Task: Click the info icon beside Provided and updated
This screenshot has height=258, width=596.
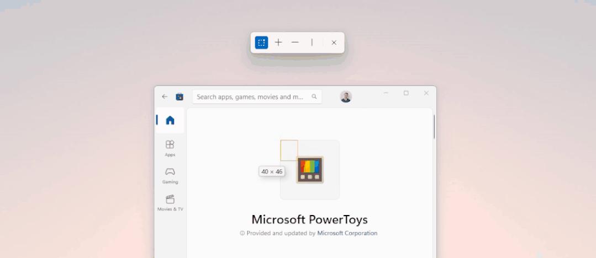Action: (242, 233)
